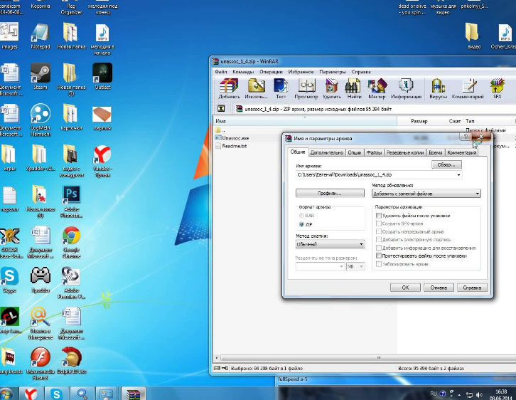Select Unassoc.exe in the file list
This screenshot has height=400, width=516.
235,137
